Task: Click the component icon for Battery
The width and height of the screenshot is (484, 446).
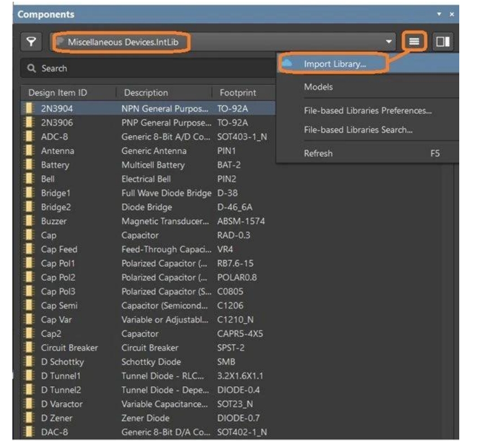Action: [x=28, y=164]
